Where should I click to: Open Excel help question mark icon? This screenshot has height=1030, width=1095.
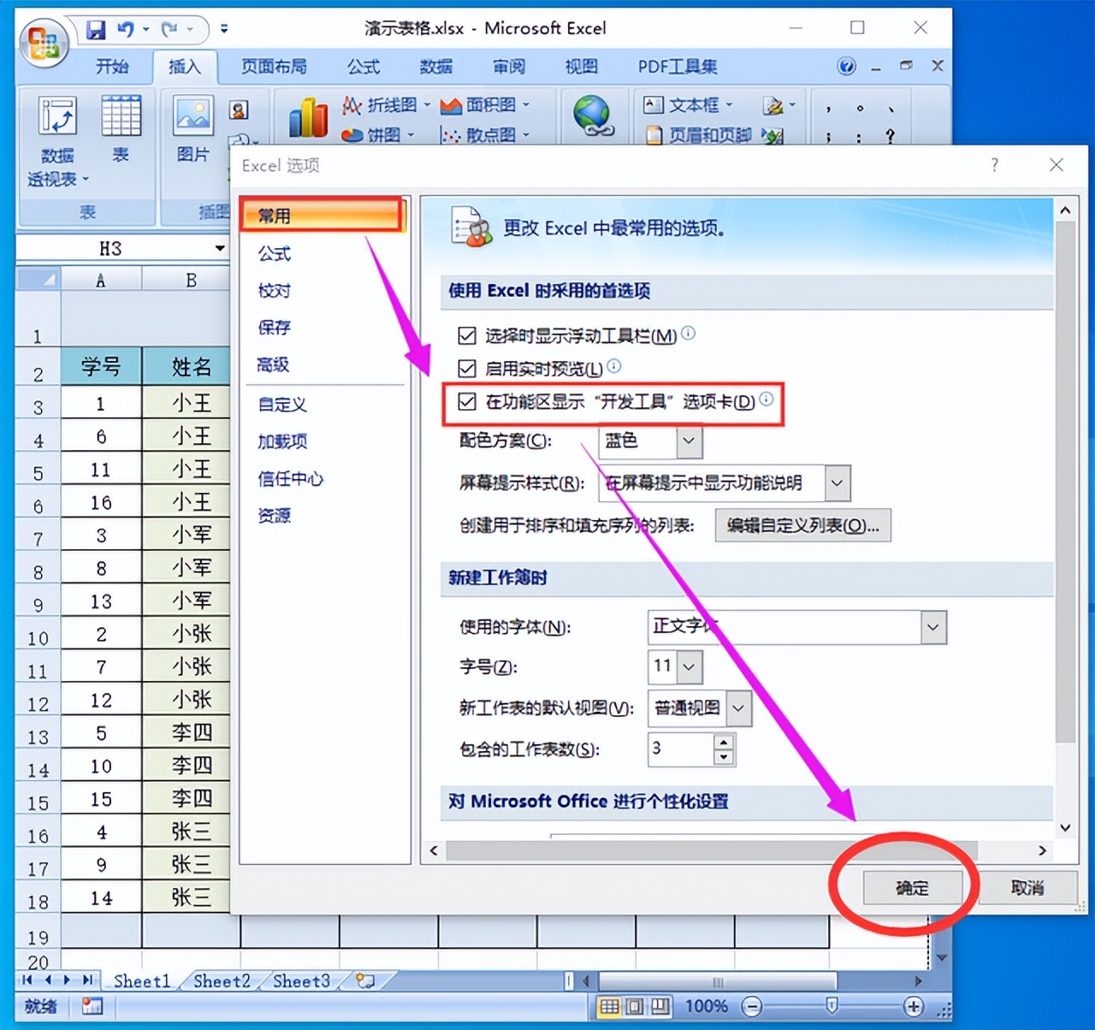(846, 66)
